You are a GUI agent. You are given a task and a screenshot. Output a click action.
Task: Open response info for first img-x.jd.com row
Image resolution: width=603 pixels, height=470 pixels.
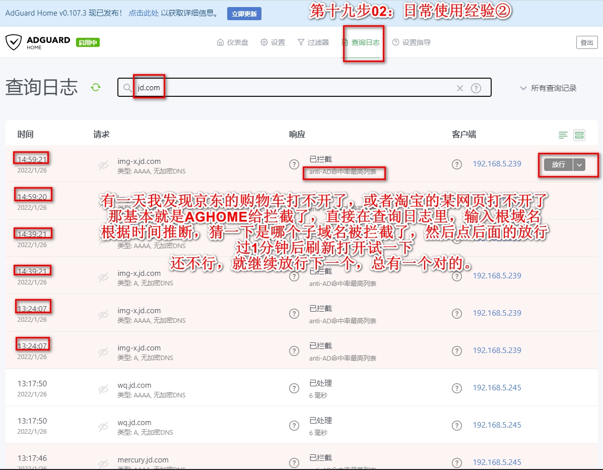[294, 164]
